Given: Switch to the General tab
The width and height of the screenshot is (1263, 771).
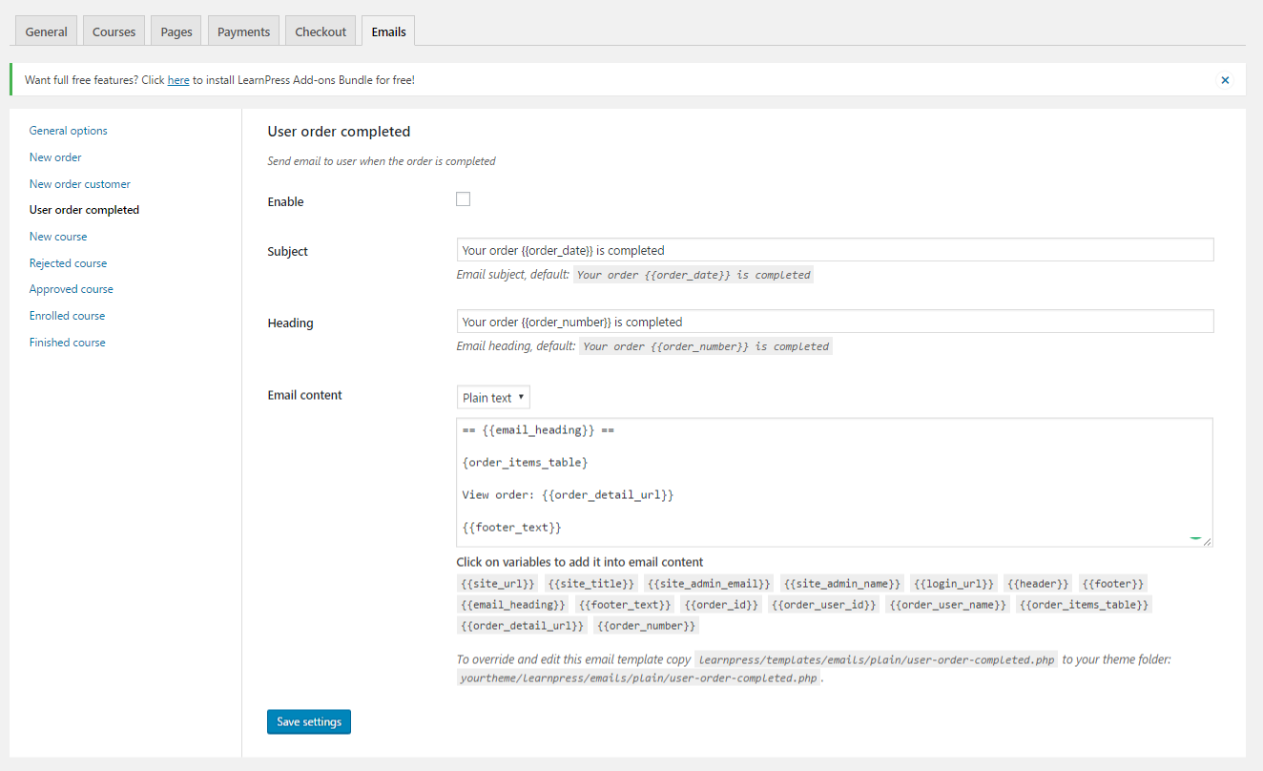Looking at the screenshot, I should (46, 31).
